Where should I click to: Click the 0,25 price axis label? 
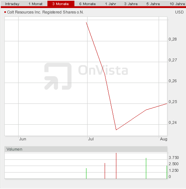tap(173, 102)
